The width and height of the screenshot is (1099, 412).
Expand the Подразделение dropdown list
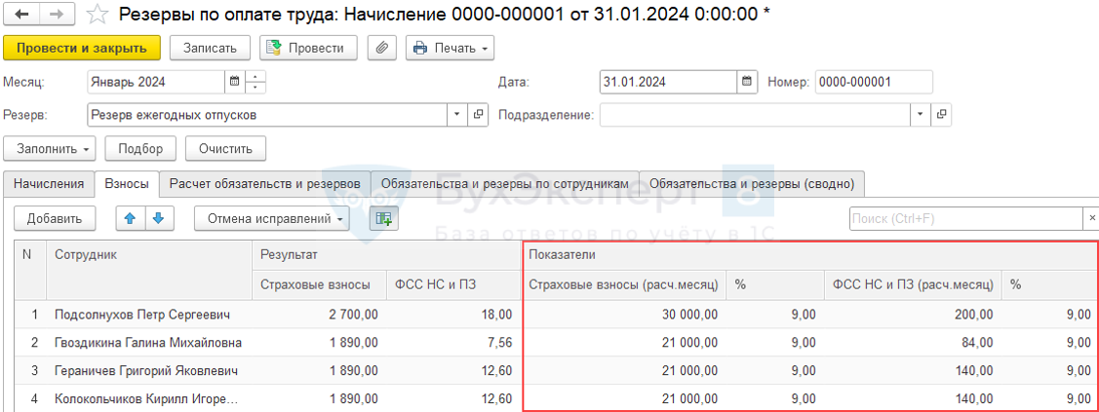point(921,115)
